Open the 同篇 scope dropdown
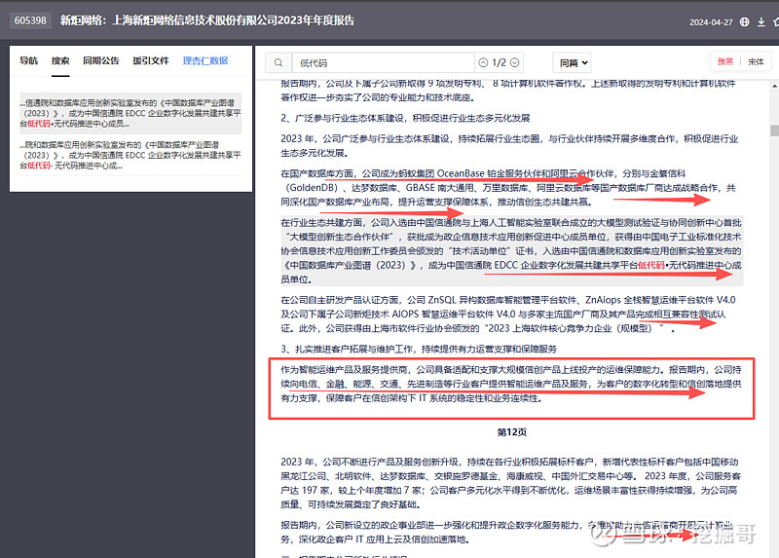This screenshot has width=779, height=558. tap(572, 62)
